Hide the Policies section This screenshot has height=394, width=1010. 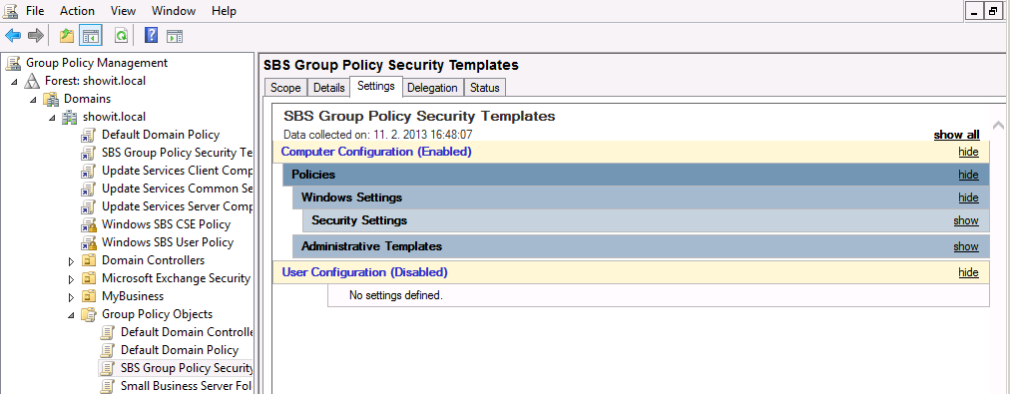coord(968,175)
